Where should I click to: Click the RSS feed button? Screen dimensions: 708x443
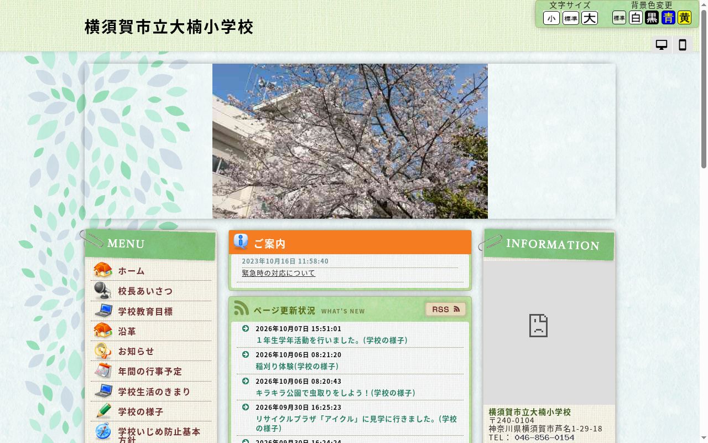446,309
